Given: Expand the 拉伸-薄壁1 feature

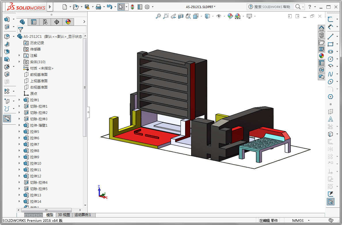Looking at the screenshot, I should [x=19, y=125].
